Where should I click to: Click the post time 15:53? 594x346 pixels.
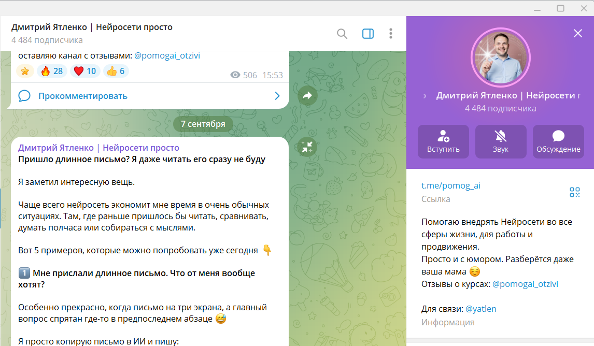[x=273, y=75]
